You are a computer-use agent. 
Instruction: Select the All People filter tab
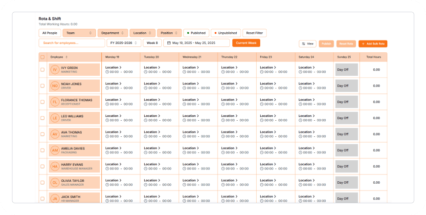click(x=49, y=33)
